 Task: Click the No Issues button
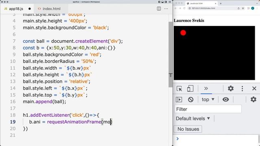(188, 129)
